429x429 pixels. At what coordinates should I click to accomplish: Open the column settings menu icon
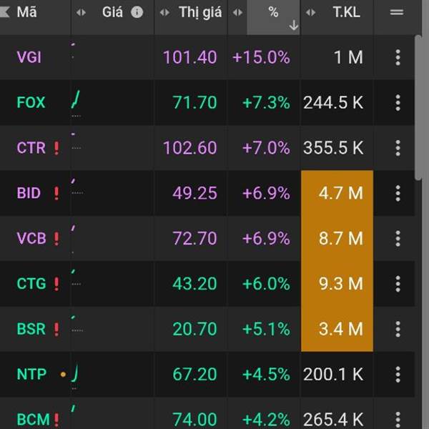[x=397, y=12]
